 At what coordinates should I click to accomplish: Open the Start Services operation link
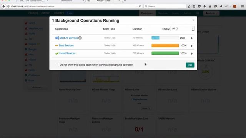(x=66, y=46)
